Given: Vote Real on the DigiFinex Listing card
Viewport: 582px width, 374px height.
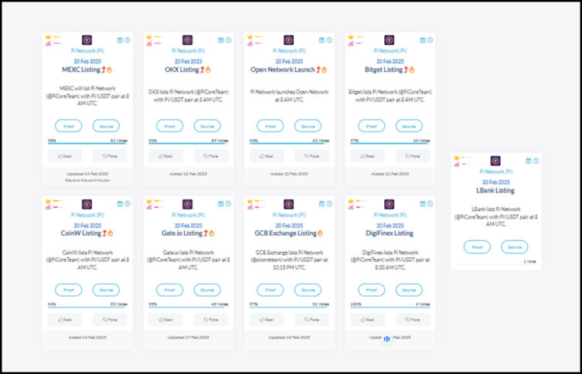Looking at the screenshot, I should pyautogui.click(x=368, y=320).
